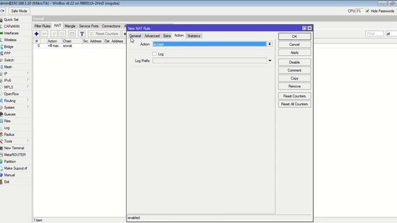This screenshot has width=397, height=223.
Task: Switch to Mangle firewall tab
Action: click(70, 26)
